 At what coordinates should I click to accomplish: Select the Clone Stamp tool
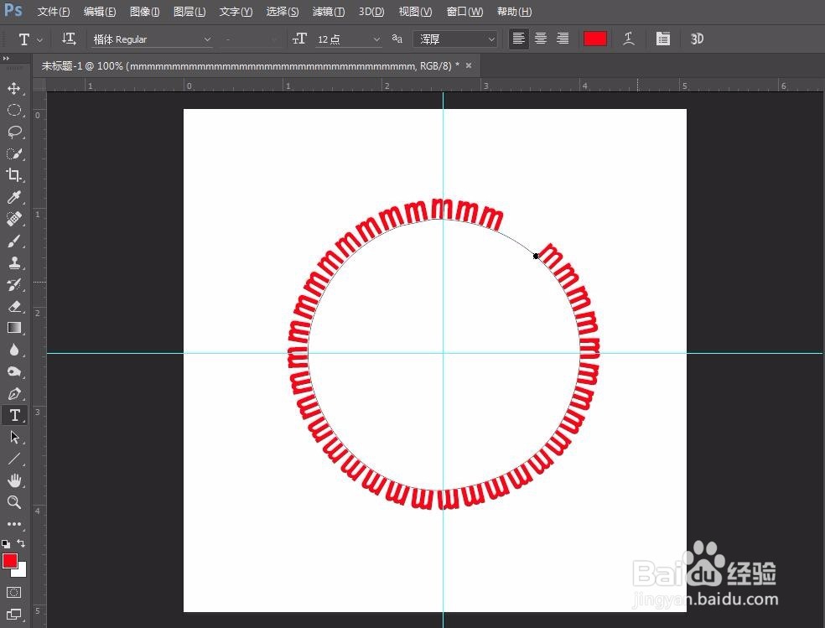coord(14,262)
